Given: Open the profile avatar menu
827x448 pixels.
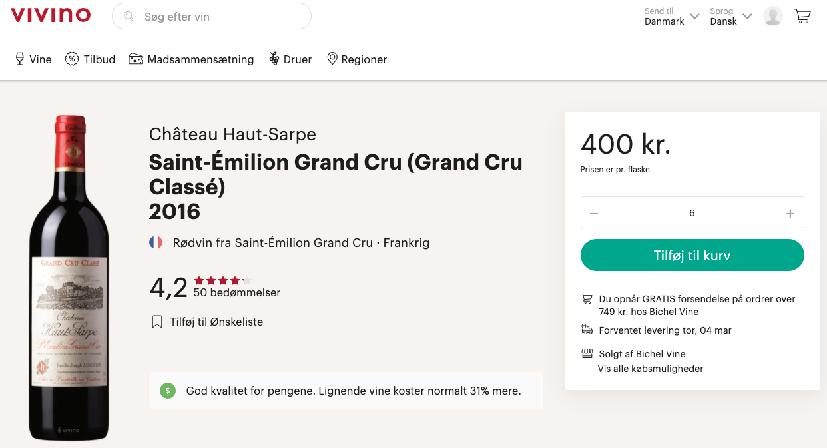Looking at the screenshot, I should [772, 16].
